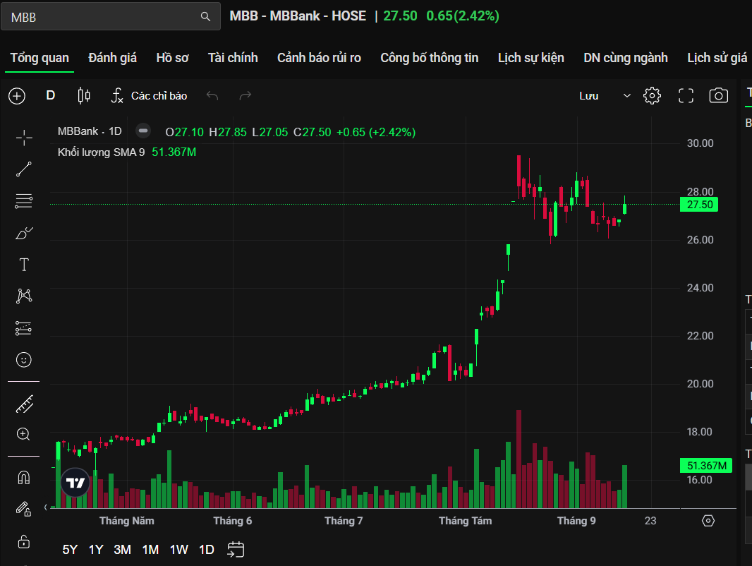Set chart range to 1D

tap(207, 550)
